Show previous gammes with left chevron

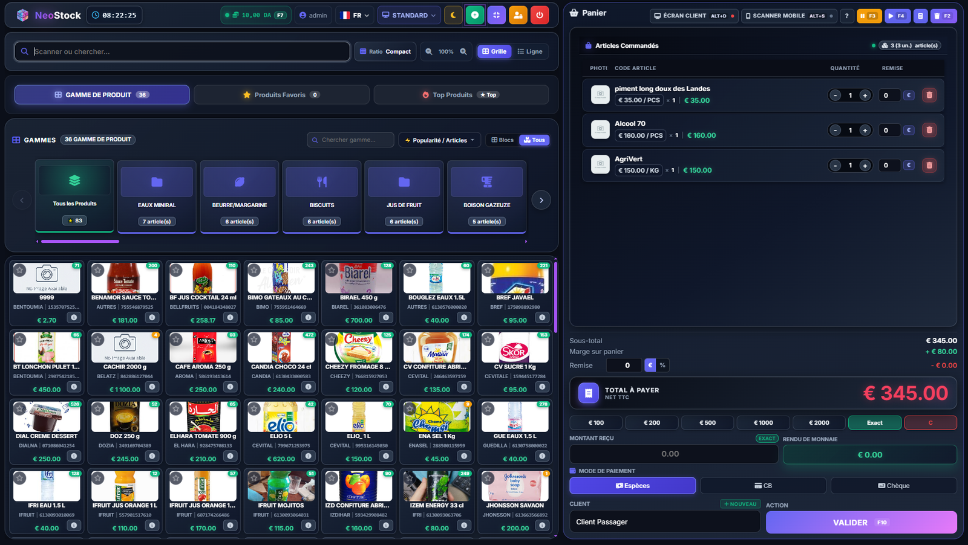tap(22, 200)
